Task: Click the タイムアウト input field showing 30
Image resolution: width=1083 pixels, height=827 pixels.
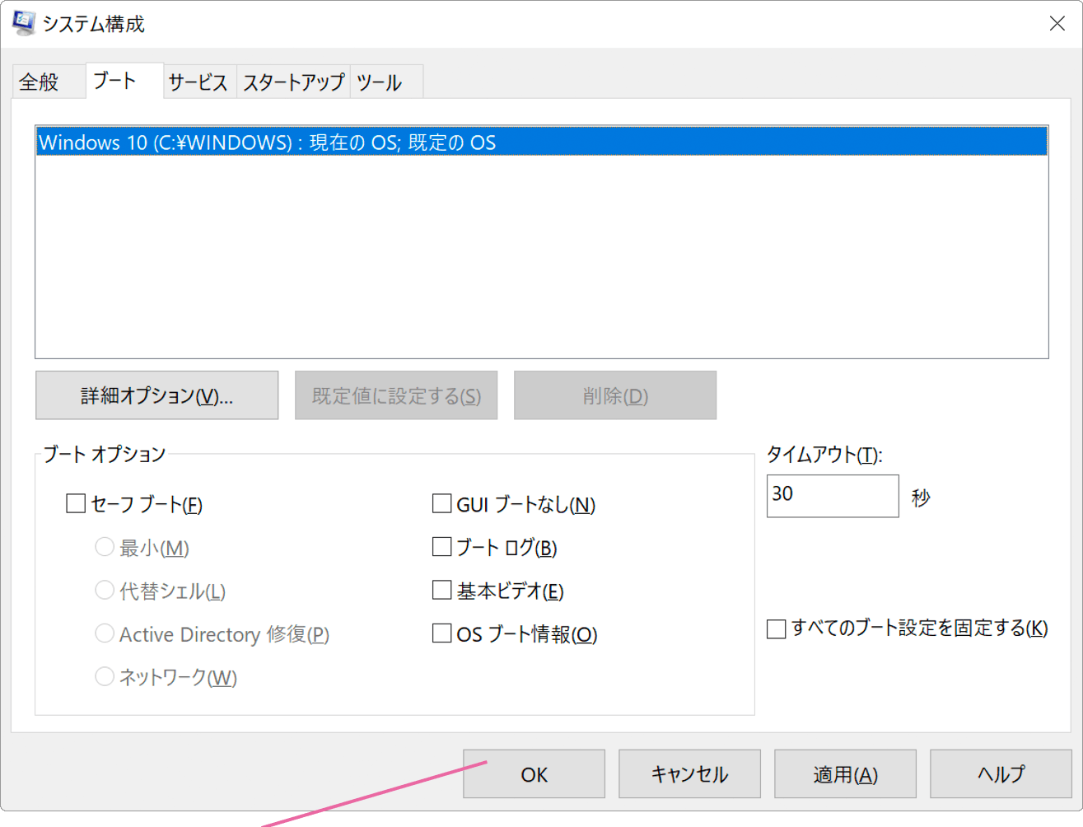Action: coord(833,496)
